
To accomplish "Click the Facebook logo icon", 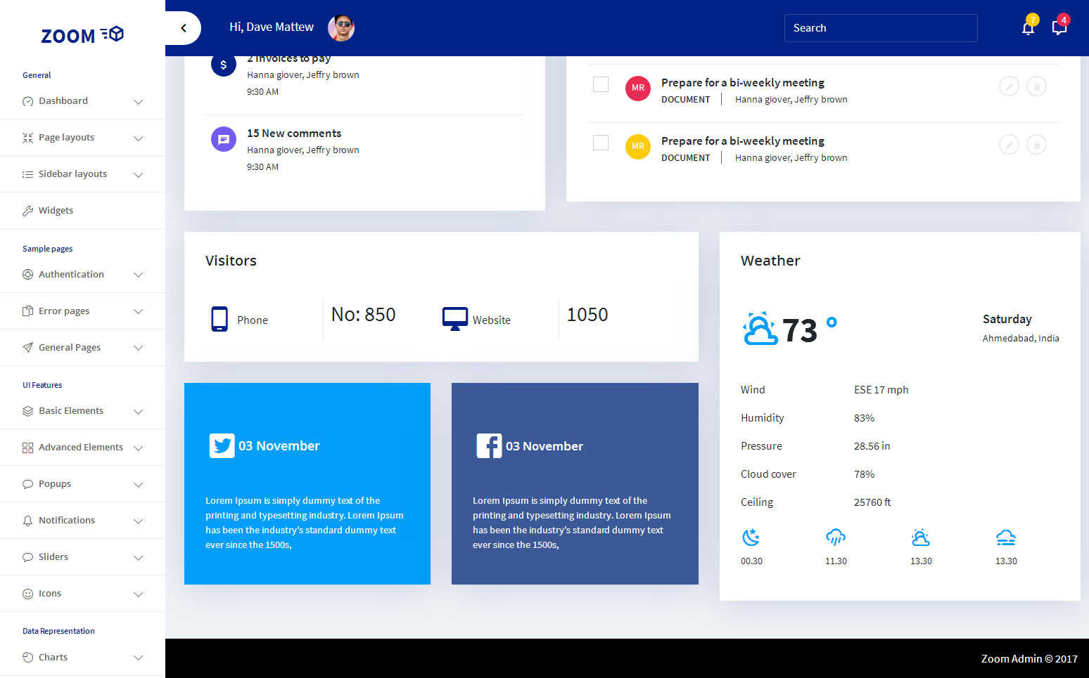I will 489,445.
